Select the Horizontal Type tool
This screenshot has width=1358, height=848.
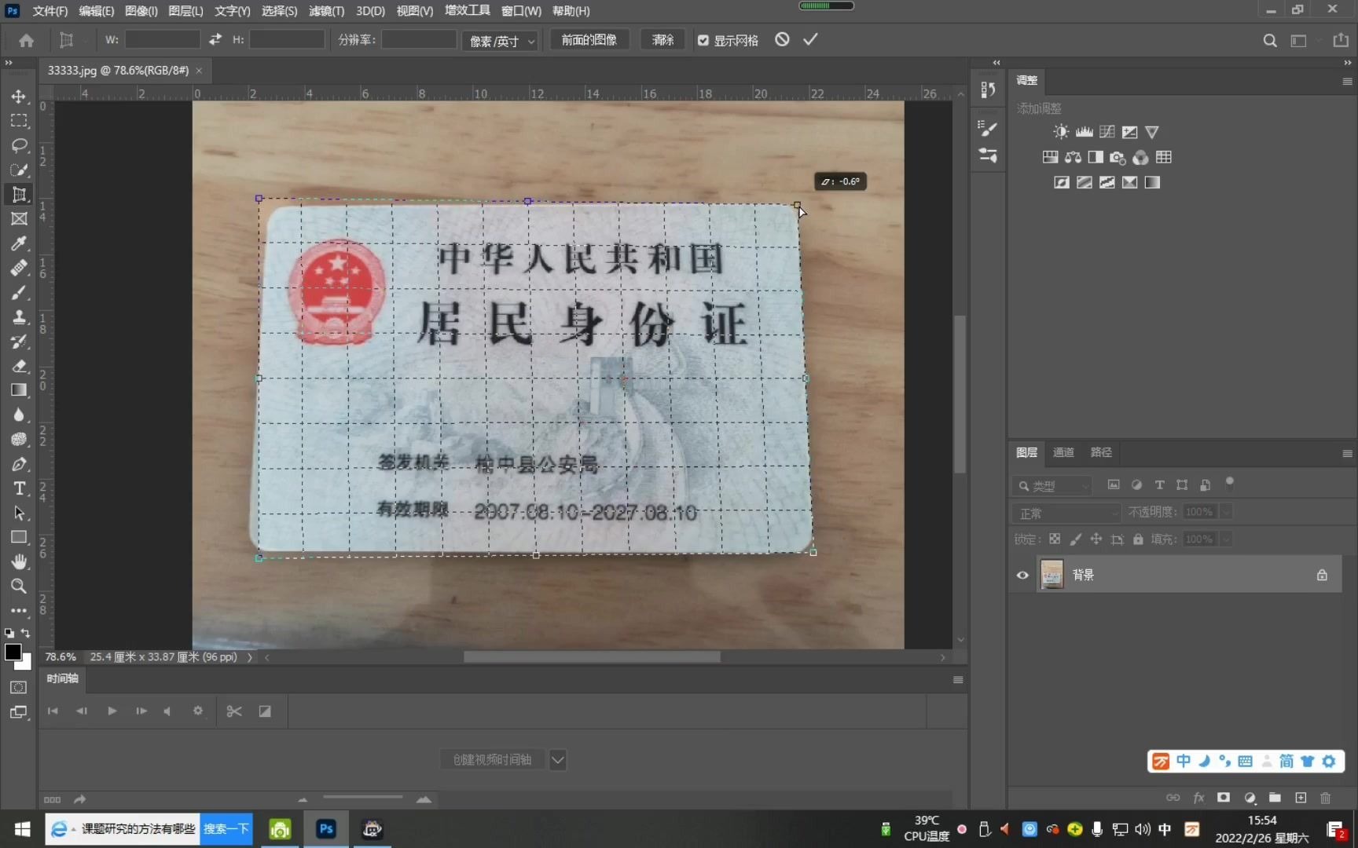19,488
